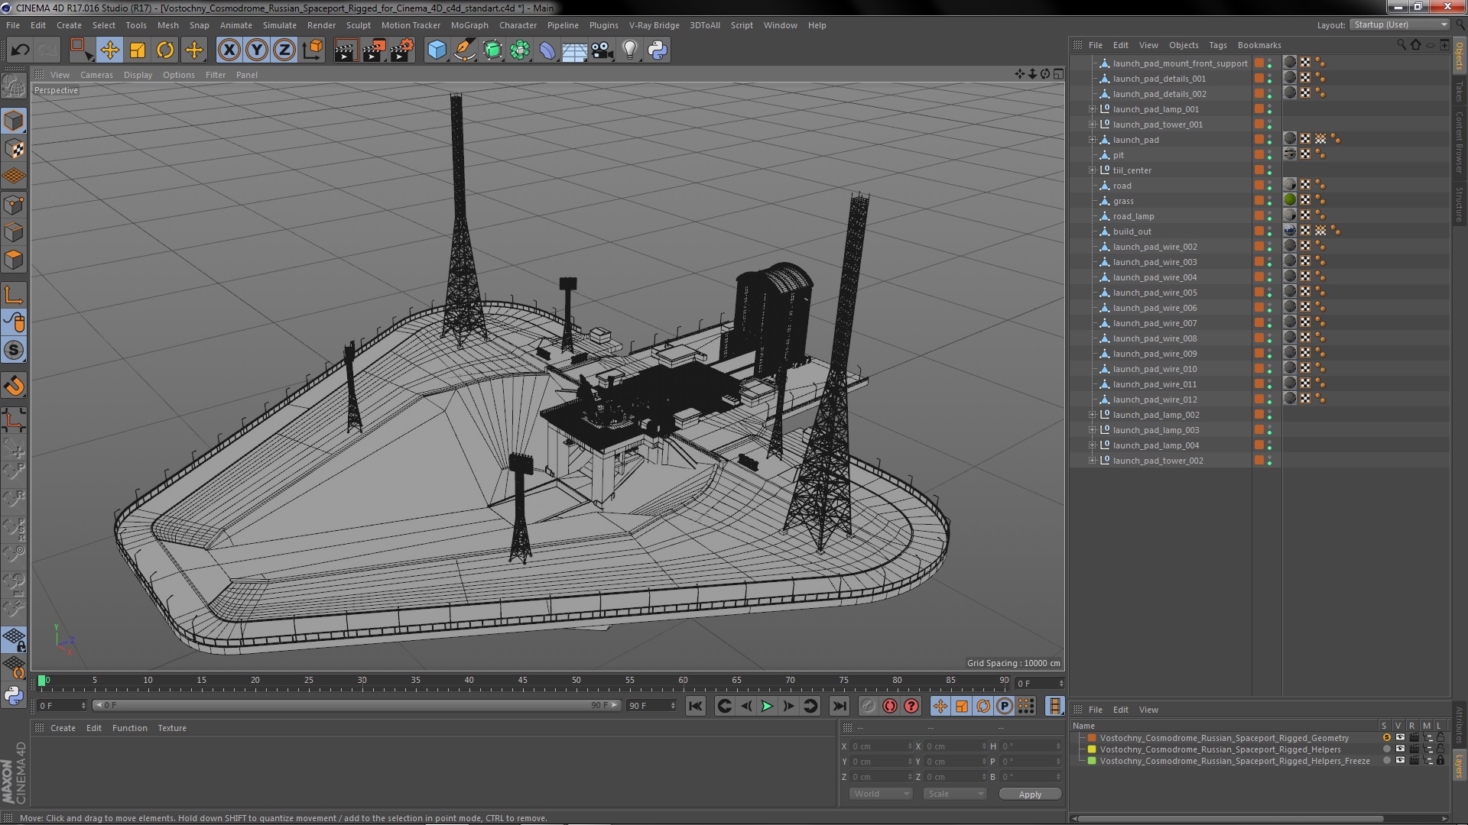The height and width of the screenshot is (825, 1468).
Task: Open the Structure side tab
Action: 1459,203
